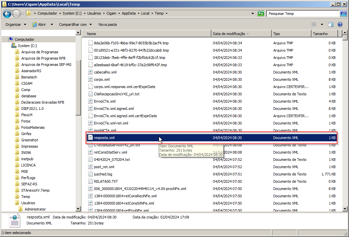The height and width of the screenshot is (237, 349).
Task: Click the Ginfes folder icon in tree
Action: point(17,134)
